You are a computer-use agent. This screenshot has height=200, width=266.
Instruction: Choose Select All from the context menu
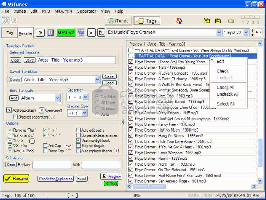pos(225,104)
